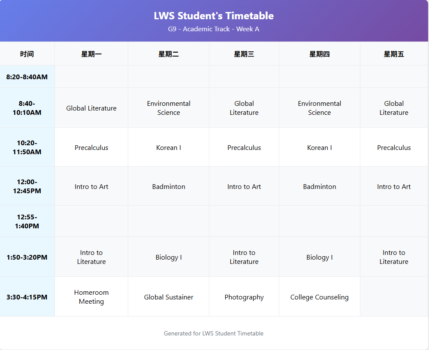Select the 星期五 column header
This screenshot has height=350, width=429.
point(394,53)
